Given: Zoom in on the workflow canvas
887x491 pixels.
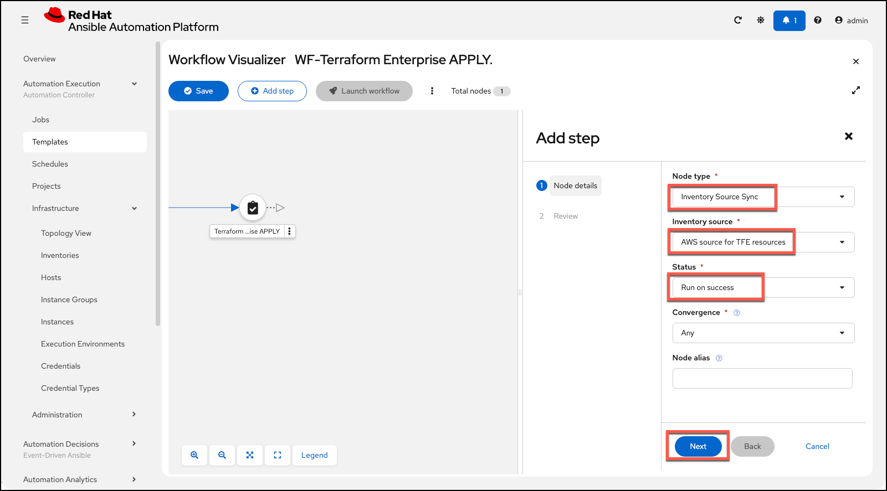Looking at the screenshot, I should pos(194,455).
